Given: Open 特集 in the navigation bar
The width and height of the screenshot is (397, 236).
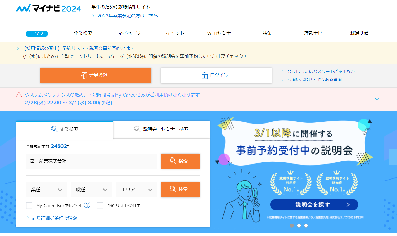Looking at the screenshot, I should pos(267,33).
